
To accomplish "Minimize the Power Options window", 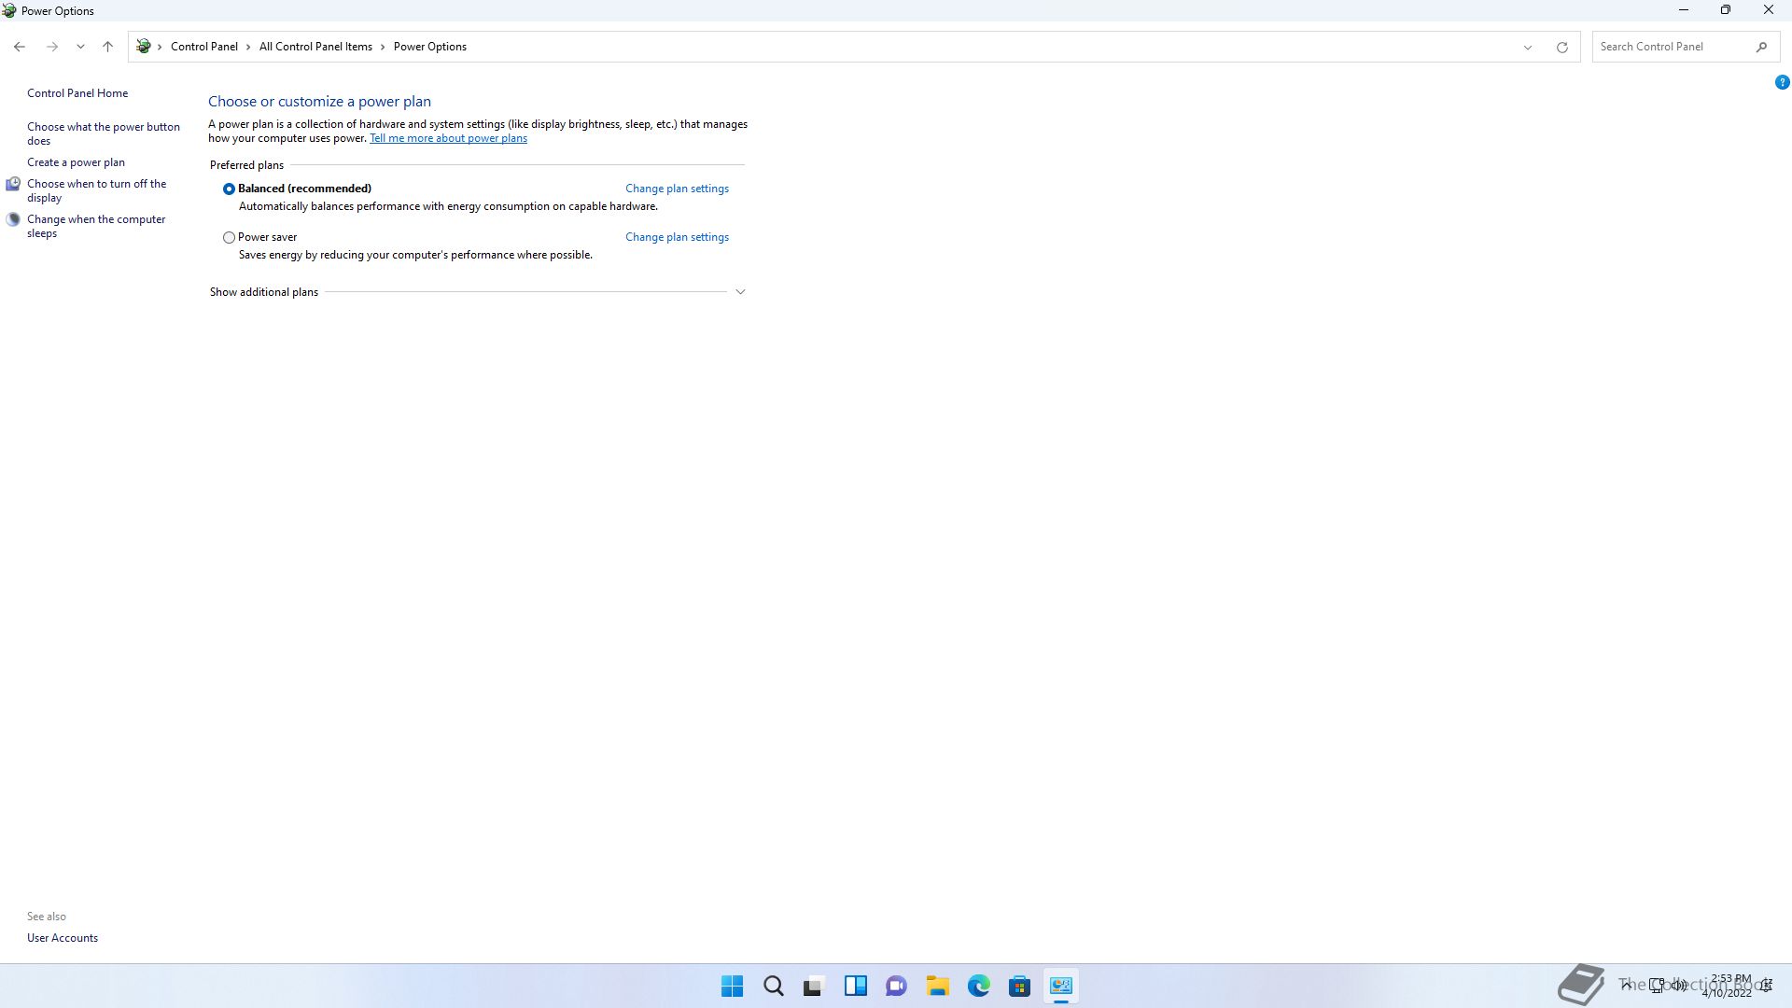I will click(1684, 10).
